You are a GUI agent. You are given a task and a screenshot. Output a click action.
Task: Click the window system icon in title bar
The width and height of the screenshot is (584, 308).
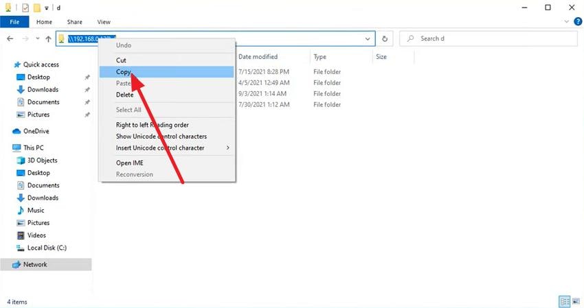[x=8, y=8]
